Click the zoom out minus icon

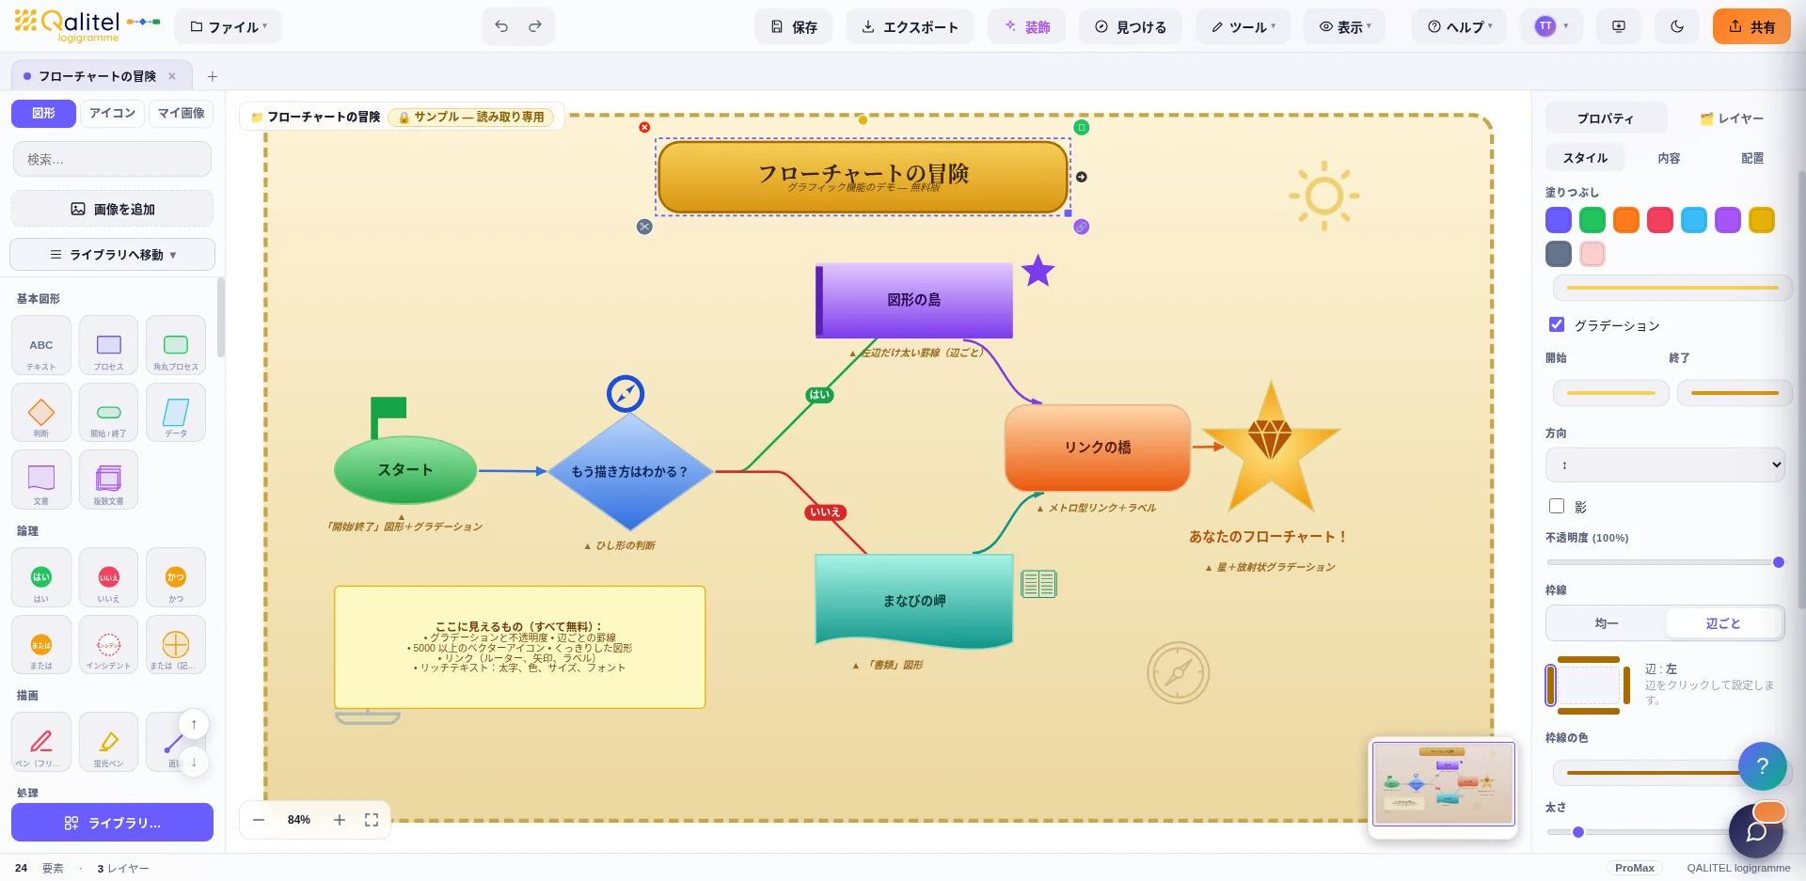coord(259,820)
